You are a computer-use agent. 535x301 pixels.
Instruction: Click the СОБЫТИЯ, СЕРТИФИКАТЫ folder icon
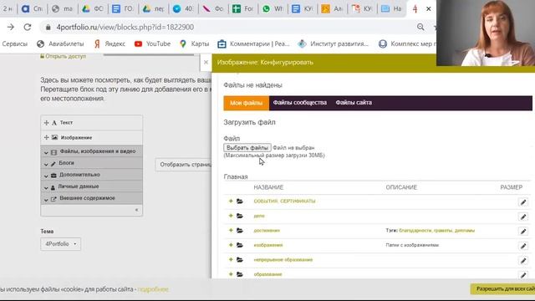click(240, 201)
